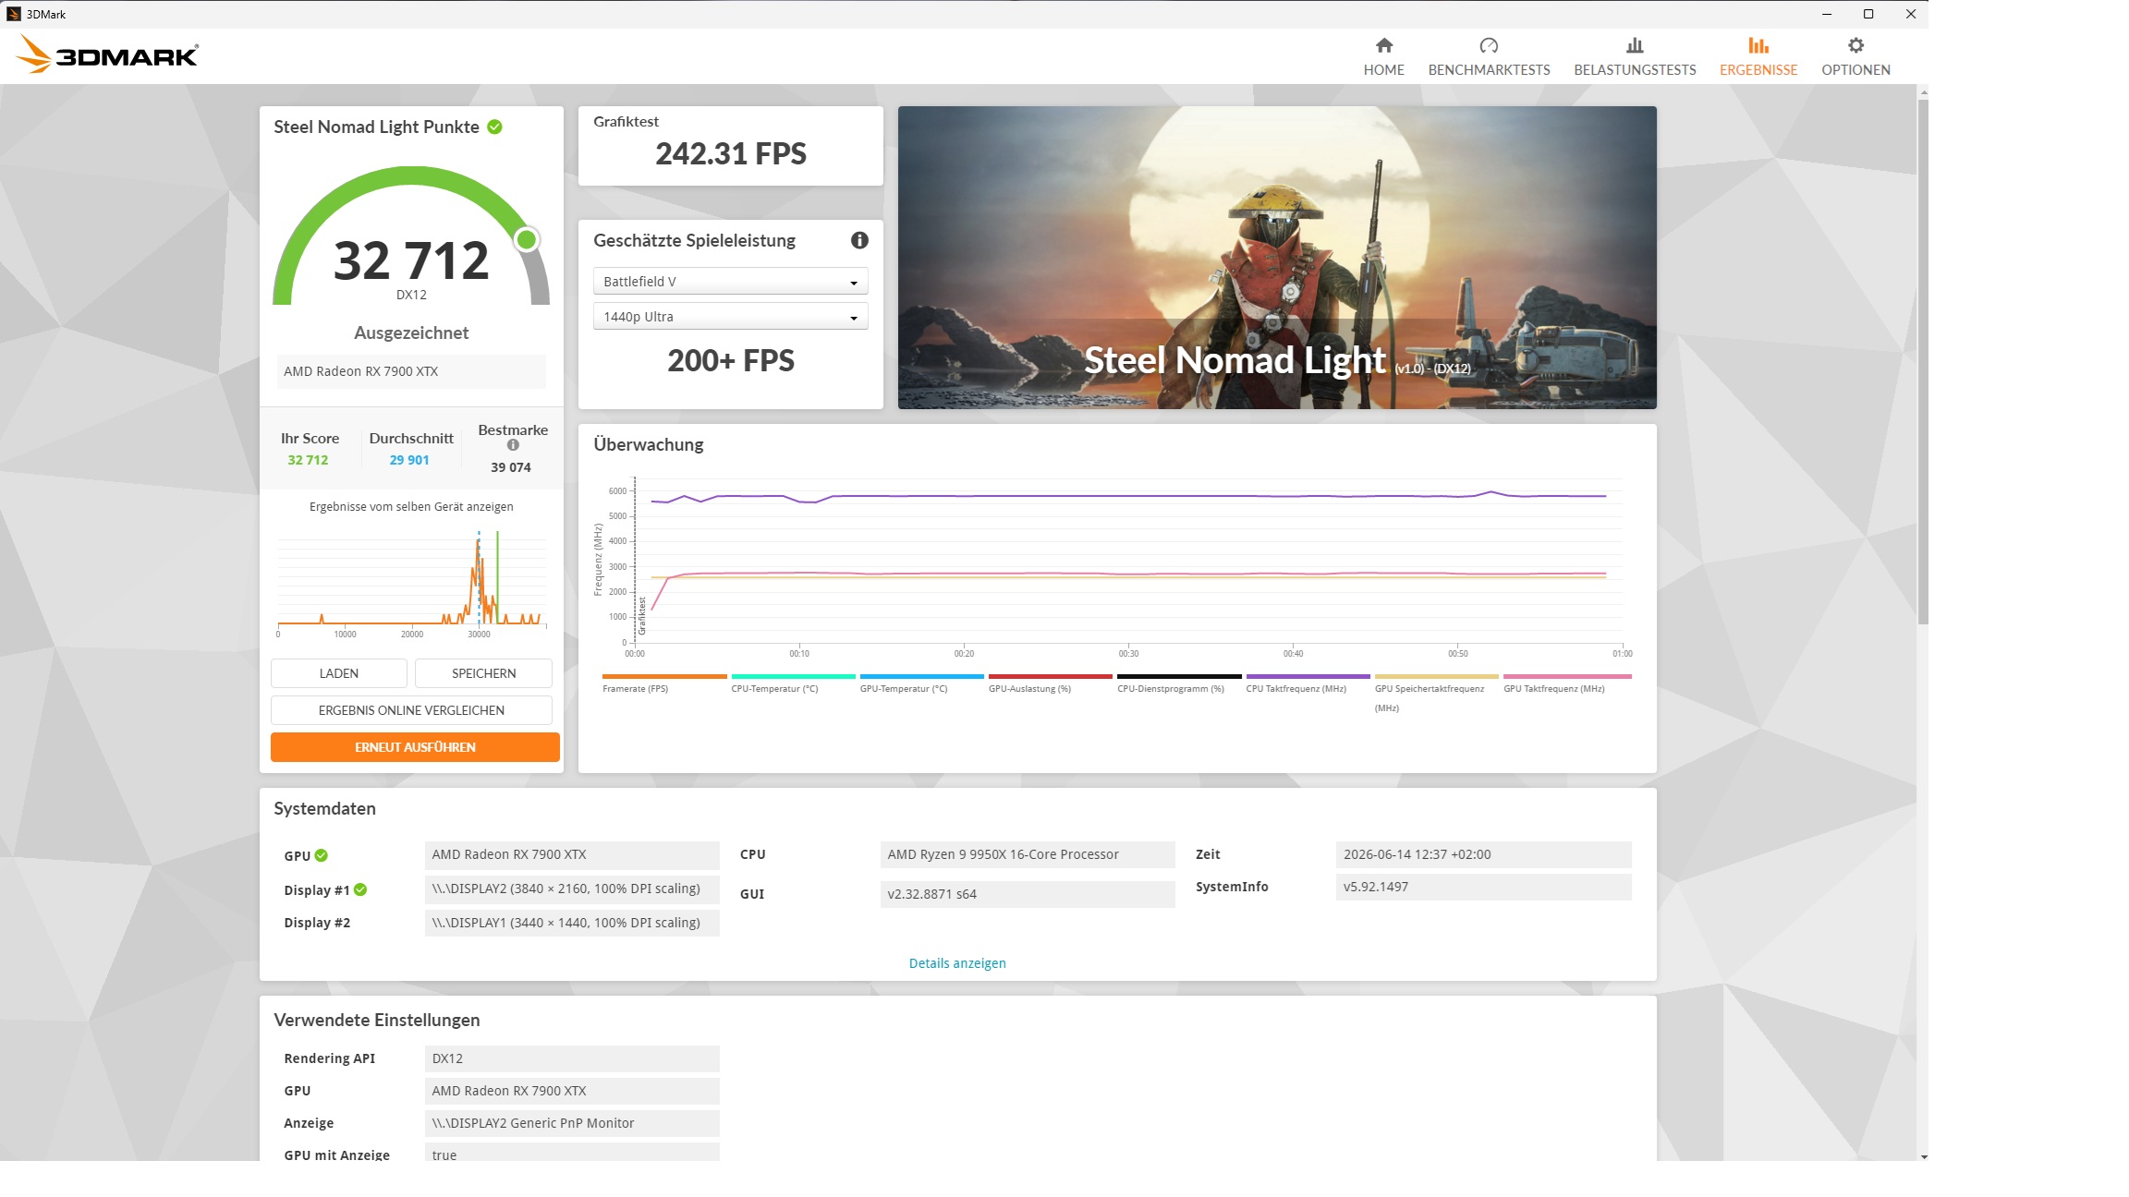
Task: Click the Erneut ausführen button
Action: (415, 747)
